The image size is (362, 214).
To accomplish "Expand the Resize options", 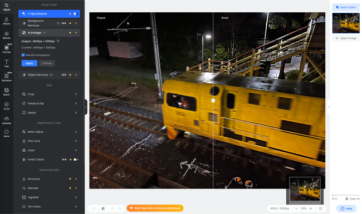I will point(76,113).
